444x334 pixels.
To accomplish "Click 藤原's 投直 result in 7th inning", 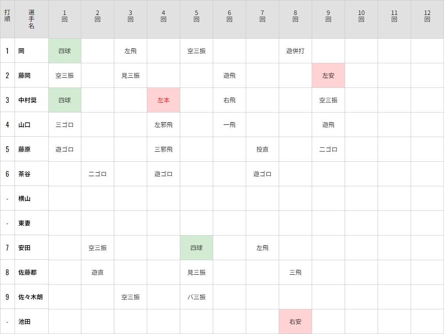I will [x=262, y=149].
